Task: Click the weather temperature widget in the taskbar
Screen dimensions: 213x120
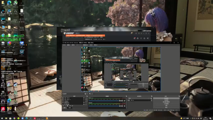Action: pyautogui.click(x=185, y=118)
